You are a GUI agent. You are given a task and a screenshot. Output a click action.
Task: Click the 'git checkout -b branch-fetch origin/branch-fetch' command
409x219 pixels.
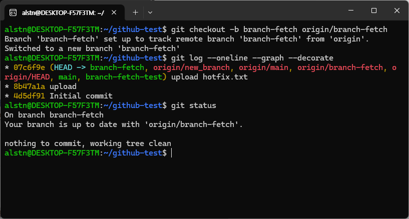point(279,29)
